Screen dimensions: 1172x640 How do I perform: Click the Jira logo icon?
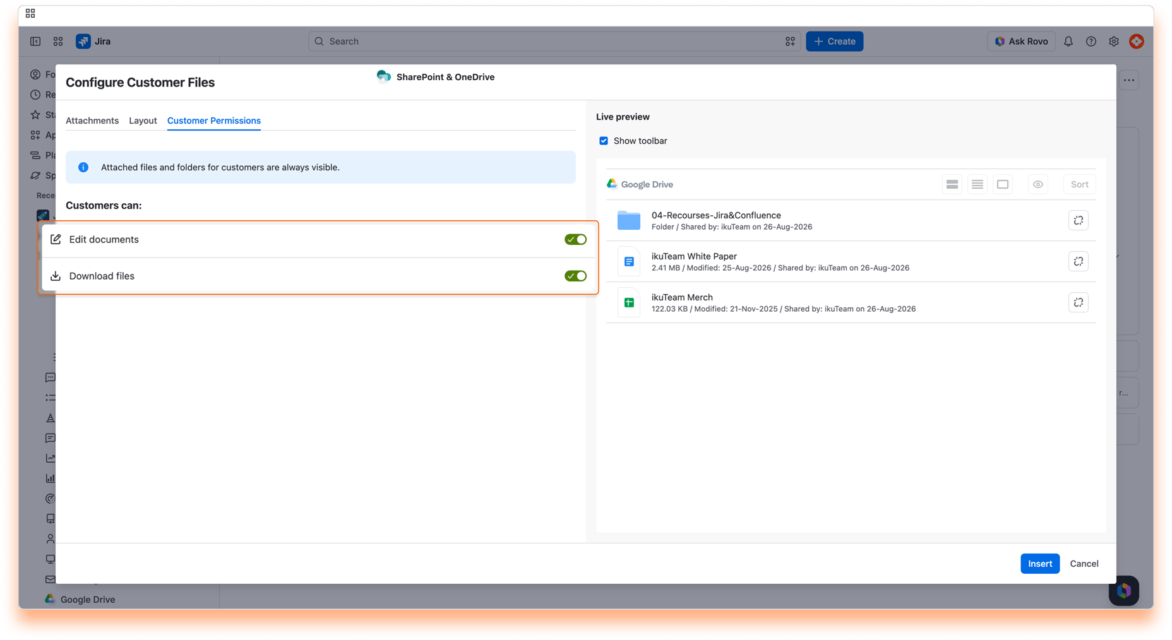[83, 41]
